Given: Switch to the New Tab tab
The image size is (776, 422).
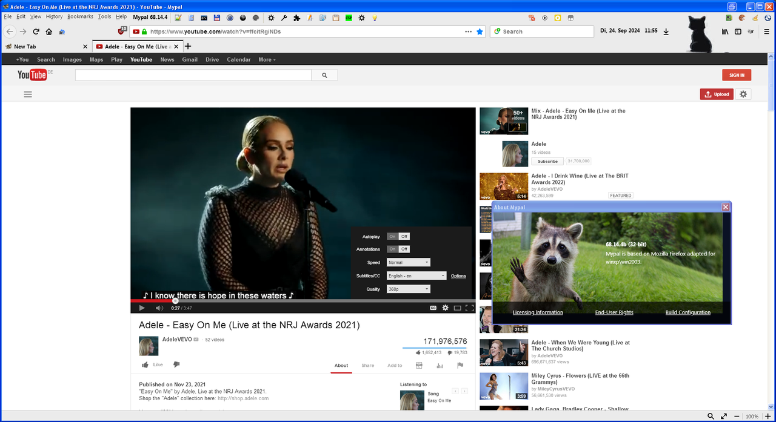Looking at the screenshot, I should coord(46,46).
